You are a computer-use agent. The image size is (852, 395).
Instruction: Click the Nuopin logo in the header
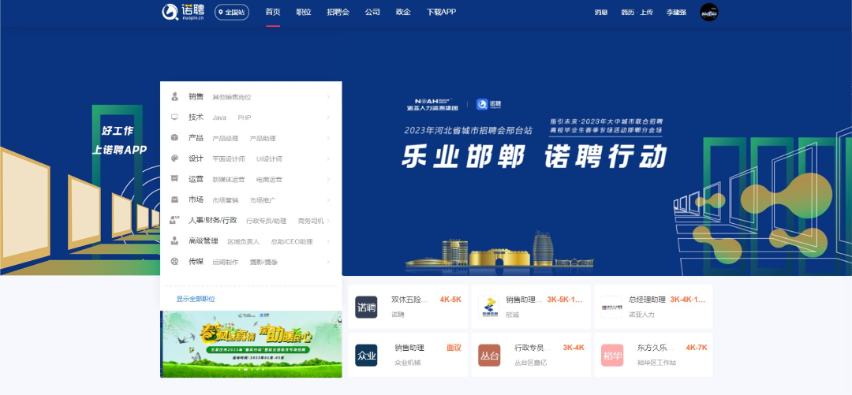point(183,12)
